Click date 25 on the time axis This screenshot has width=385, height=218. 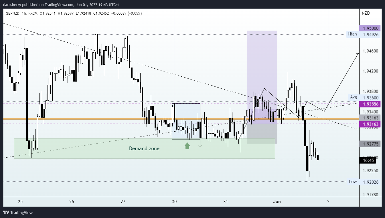click(x=20, y=202)
